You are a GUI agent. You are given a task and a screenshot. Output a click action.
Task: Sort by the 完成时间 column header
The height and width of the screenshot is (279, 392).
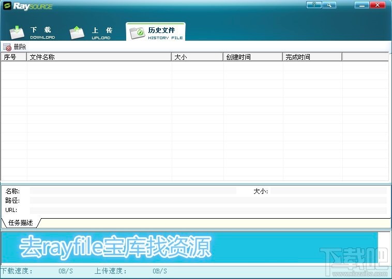(x=312, y=57)
